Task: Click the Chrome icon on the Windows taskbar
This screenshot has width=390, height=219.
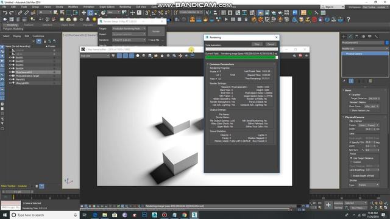Action: click(x=184, y=215)
